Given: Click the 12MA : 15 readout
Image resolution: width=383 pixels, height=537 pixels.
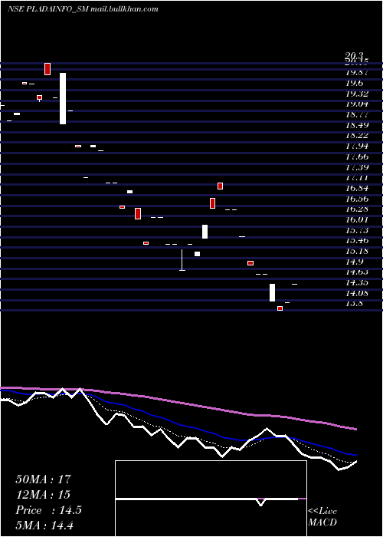Looking at the screenshot, I should pos(43,495).
